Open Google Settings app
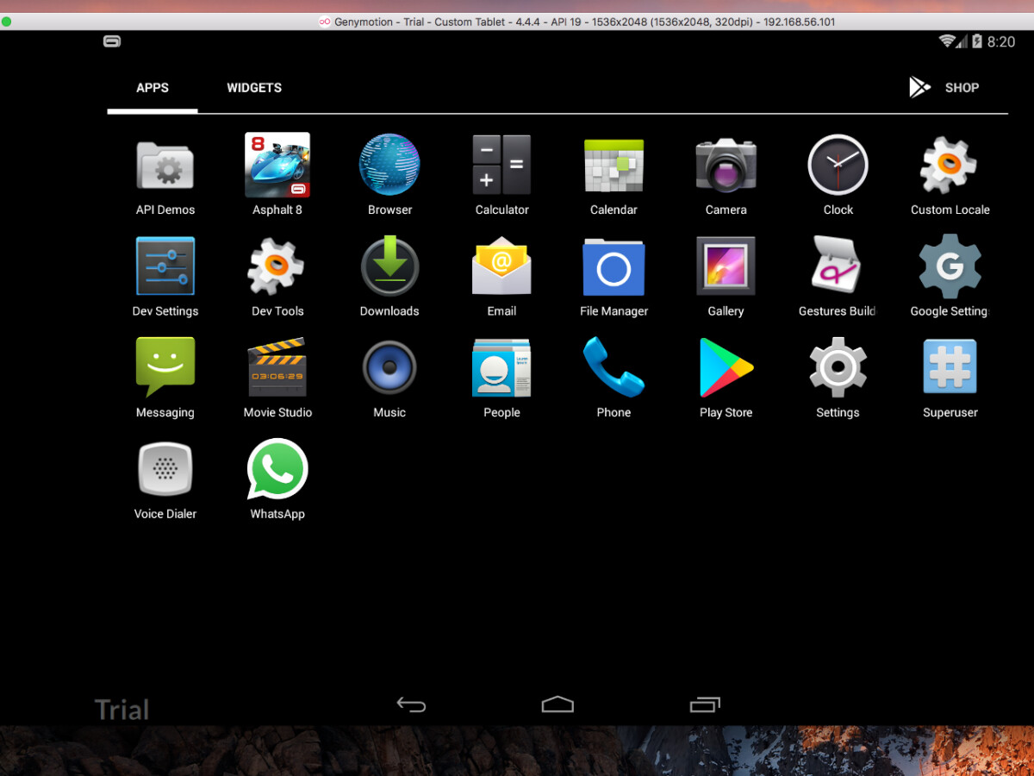Screen dimensions: 1034x776 (950, 266)
